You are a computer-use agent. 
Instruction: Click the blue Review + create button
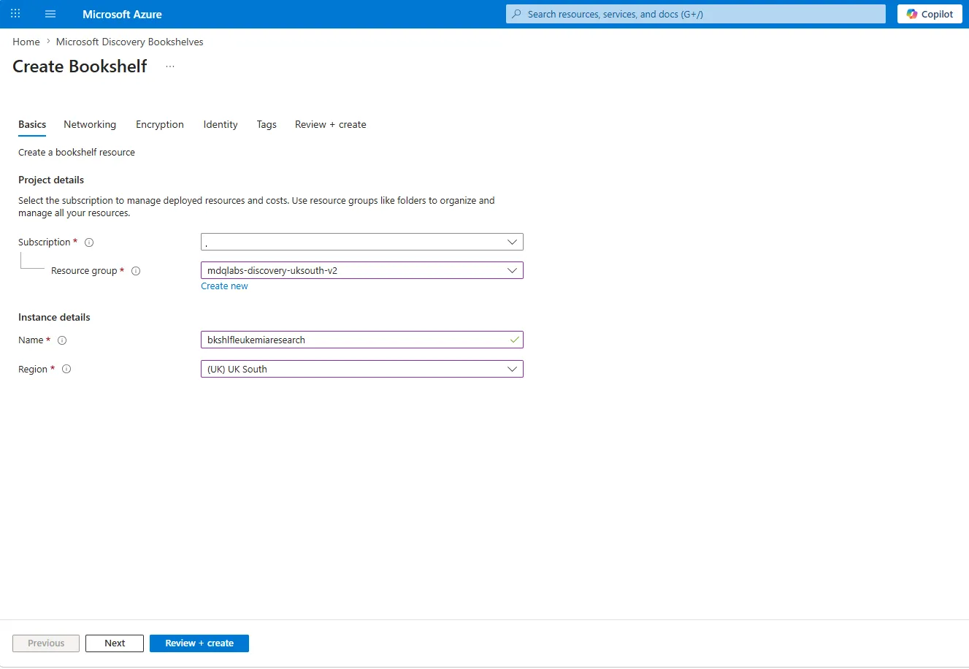199,643
